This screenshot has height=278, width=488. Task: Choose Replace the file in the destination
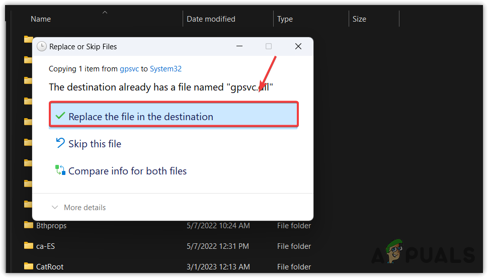point(174,115)
